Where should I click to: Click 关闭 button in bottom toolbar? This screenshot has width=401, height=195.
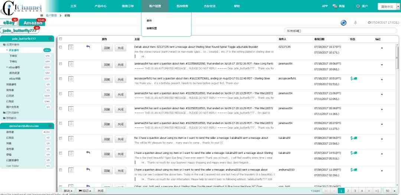point(101,191)
